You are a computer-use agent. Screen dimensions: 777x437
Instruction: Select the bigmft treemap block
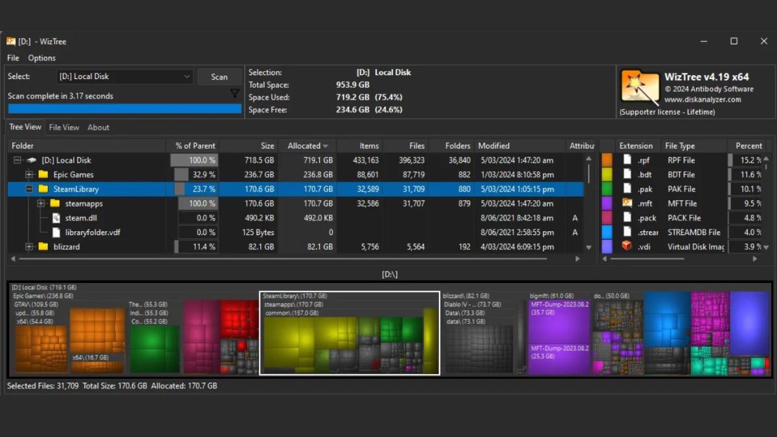click(x=559, y=333)
